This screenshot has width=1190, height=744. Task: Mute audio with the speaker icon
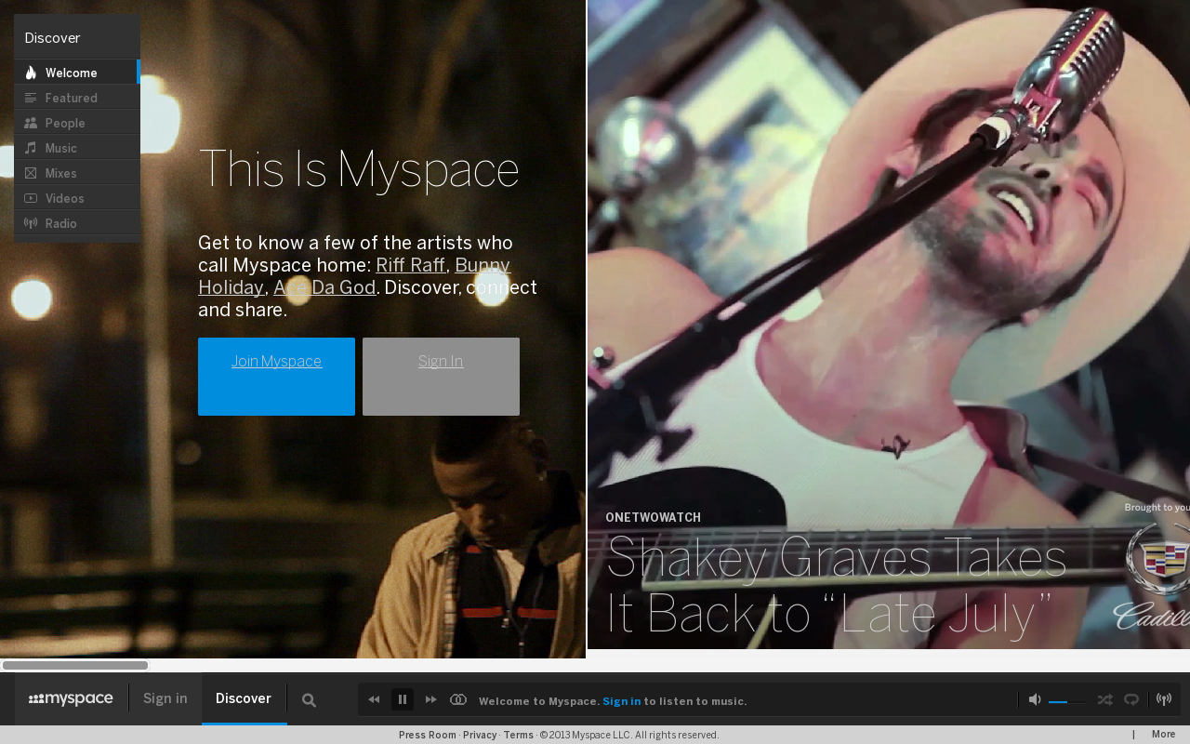(1034, 699)
